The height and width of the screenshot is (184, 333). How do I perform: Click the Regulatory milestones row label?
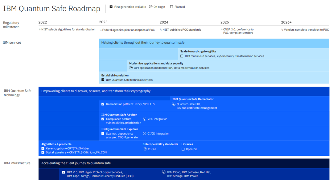(11, 25)
